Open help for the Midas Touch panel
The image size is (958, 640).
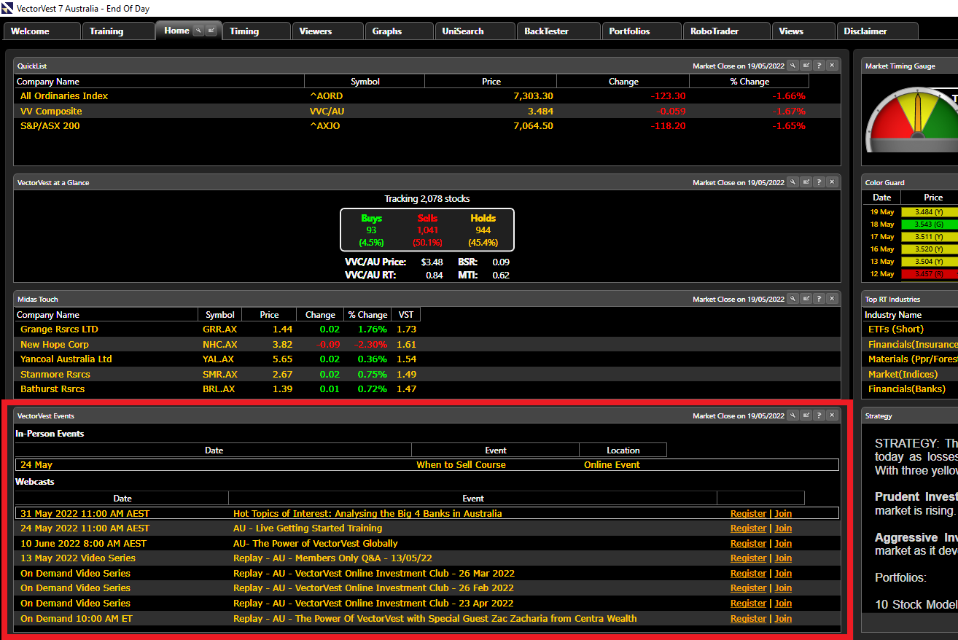[x=819, y=299]
